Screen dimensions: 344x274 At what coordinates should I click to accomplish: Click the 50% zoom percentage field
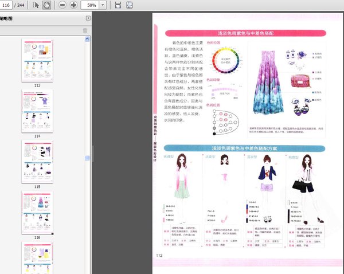tap(89, 5)
